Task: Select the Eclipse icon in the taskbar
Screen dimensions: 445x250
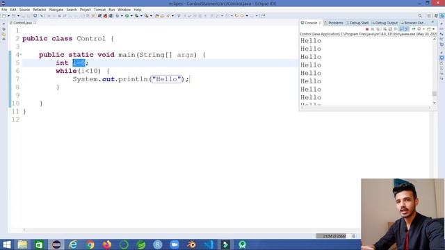Action: pyautogui.click(x=56, y=244)
